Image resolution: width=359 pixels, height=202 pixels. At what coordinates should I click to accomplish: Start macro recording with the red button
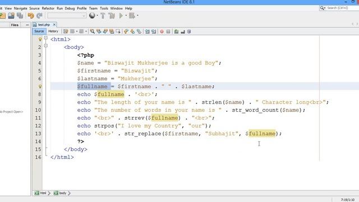162,31
